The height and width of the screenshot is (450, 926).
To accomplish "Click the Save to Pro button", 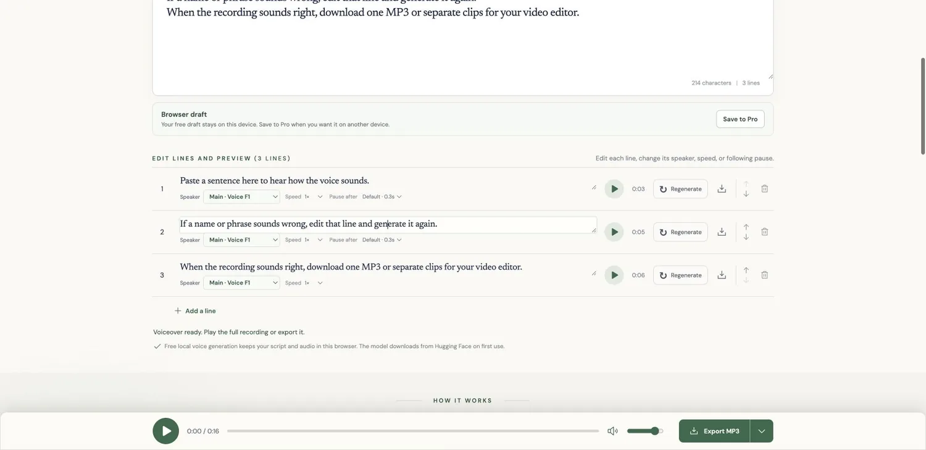I will (x=740, y=119).
